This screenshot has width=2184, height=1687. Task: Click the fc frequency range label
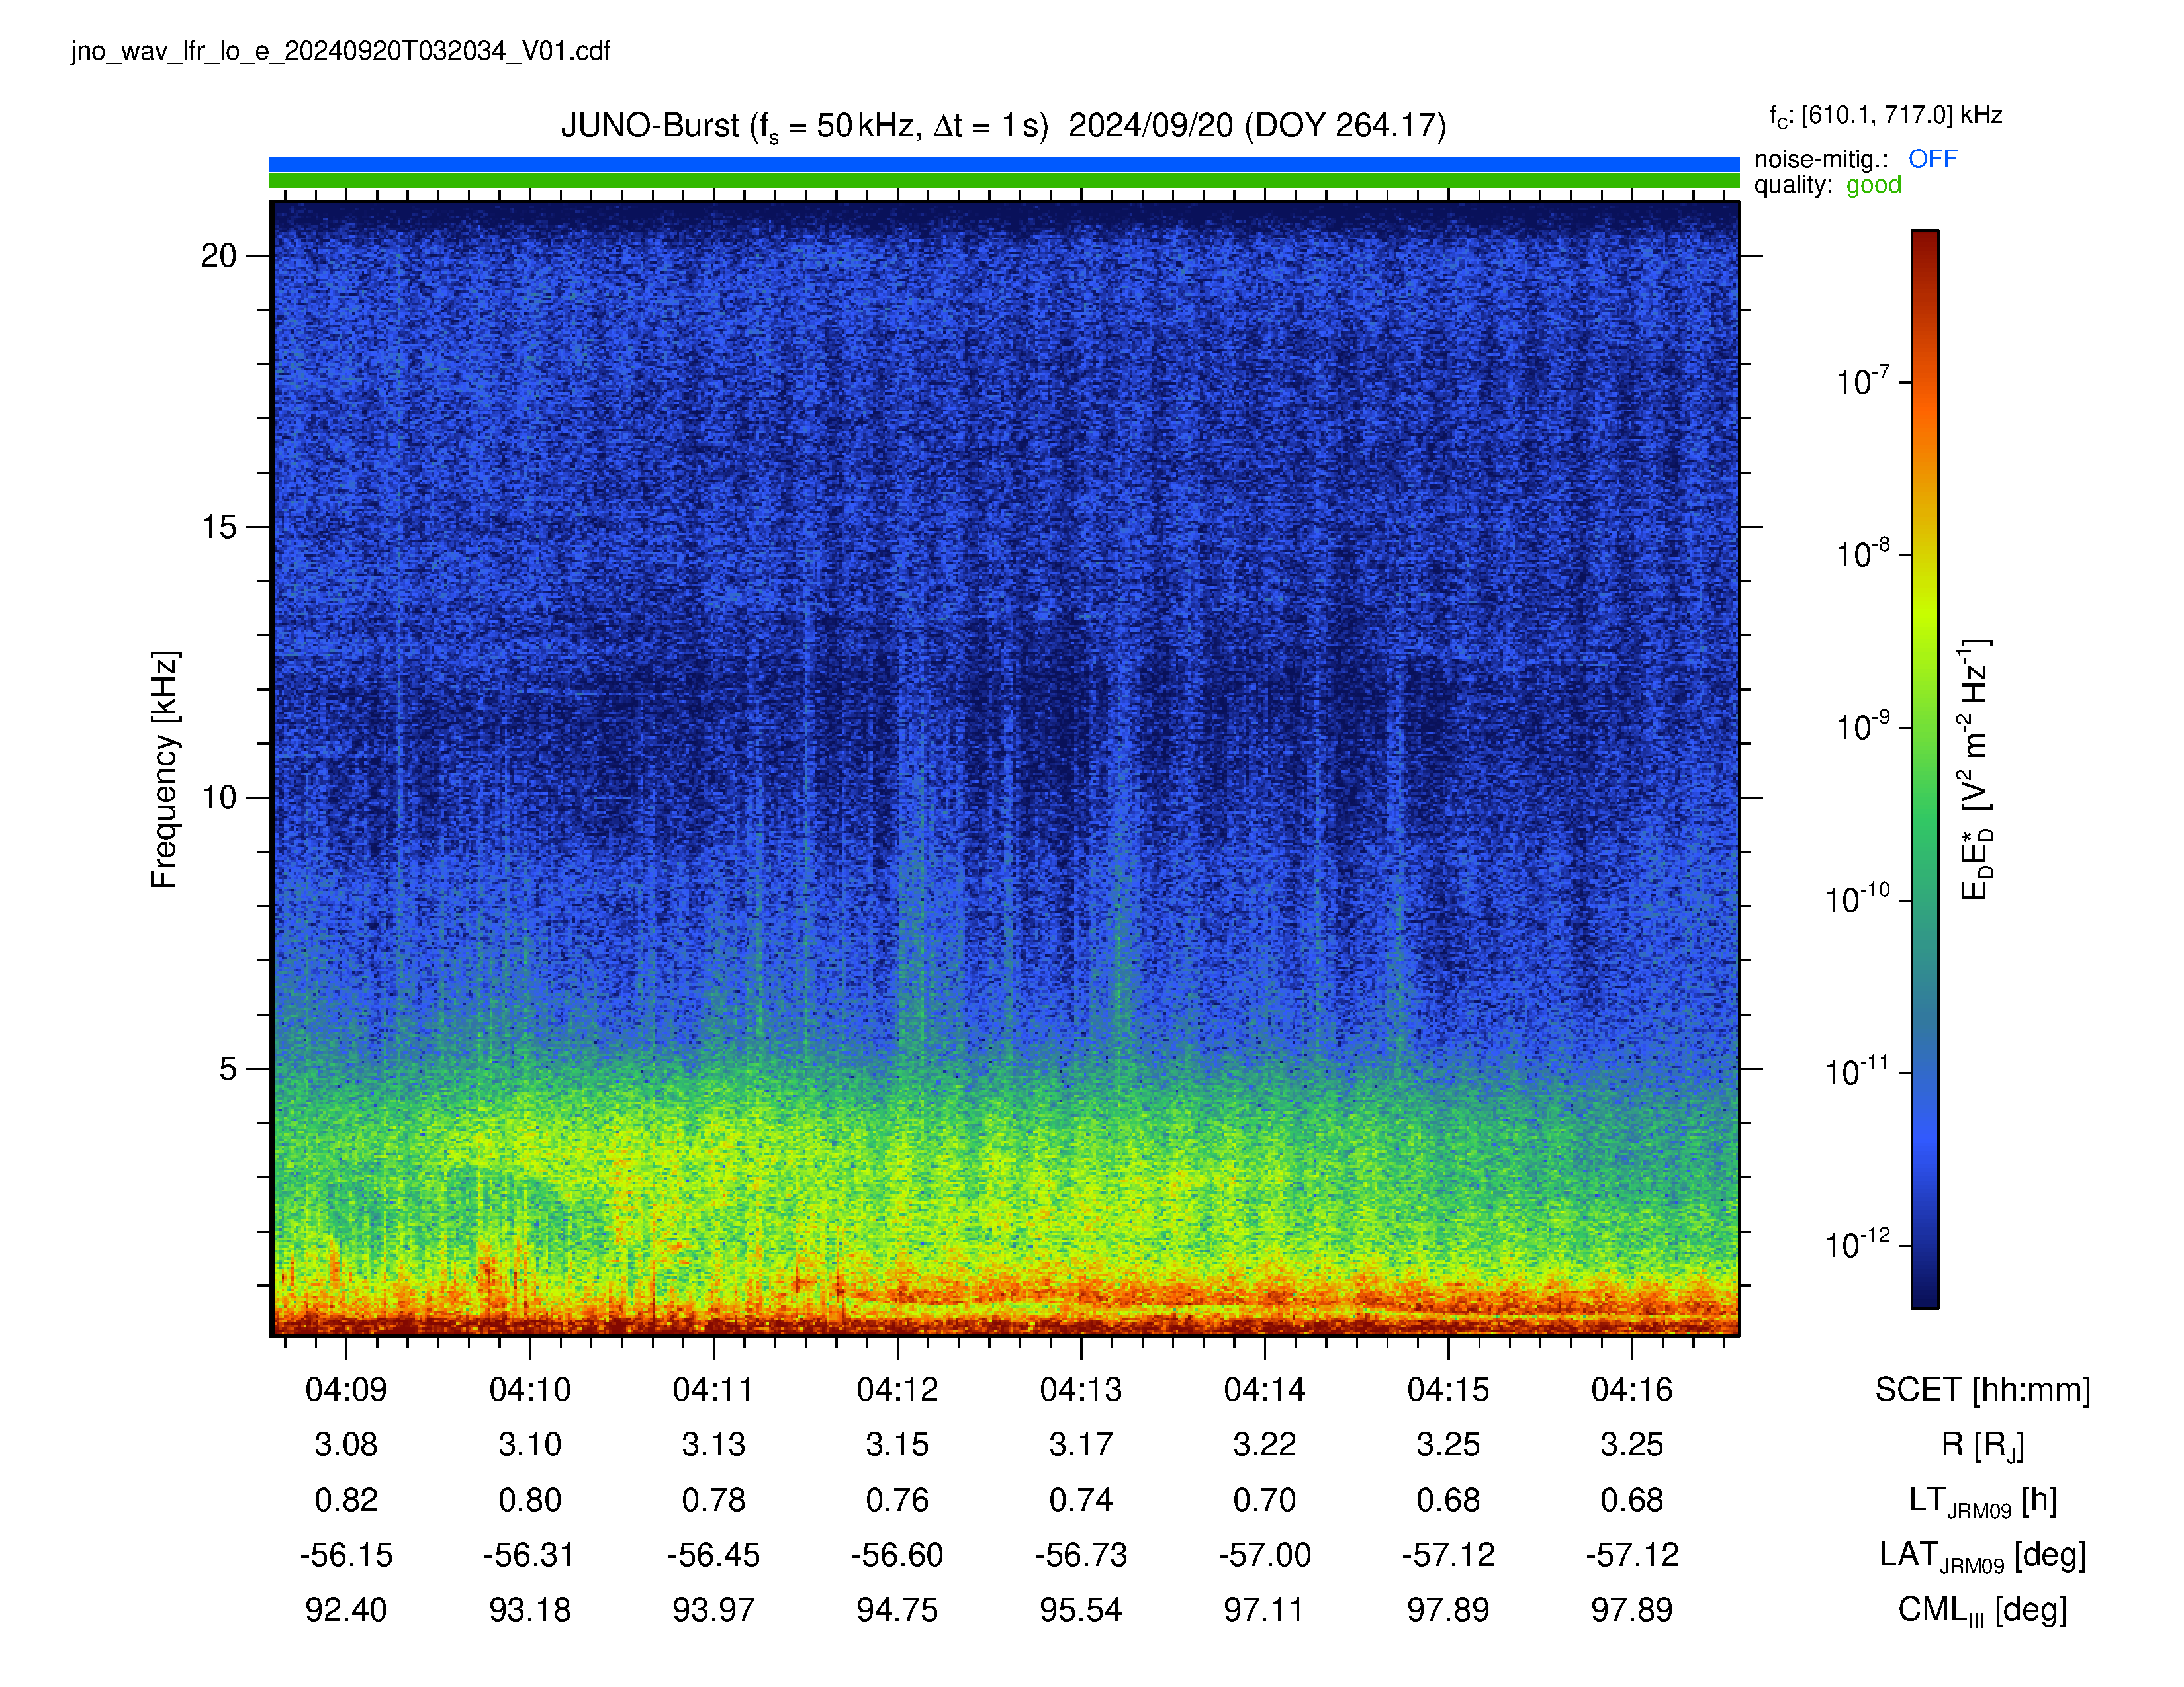[x=1885, y=116]
